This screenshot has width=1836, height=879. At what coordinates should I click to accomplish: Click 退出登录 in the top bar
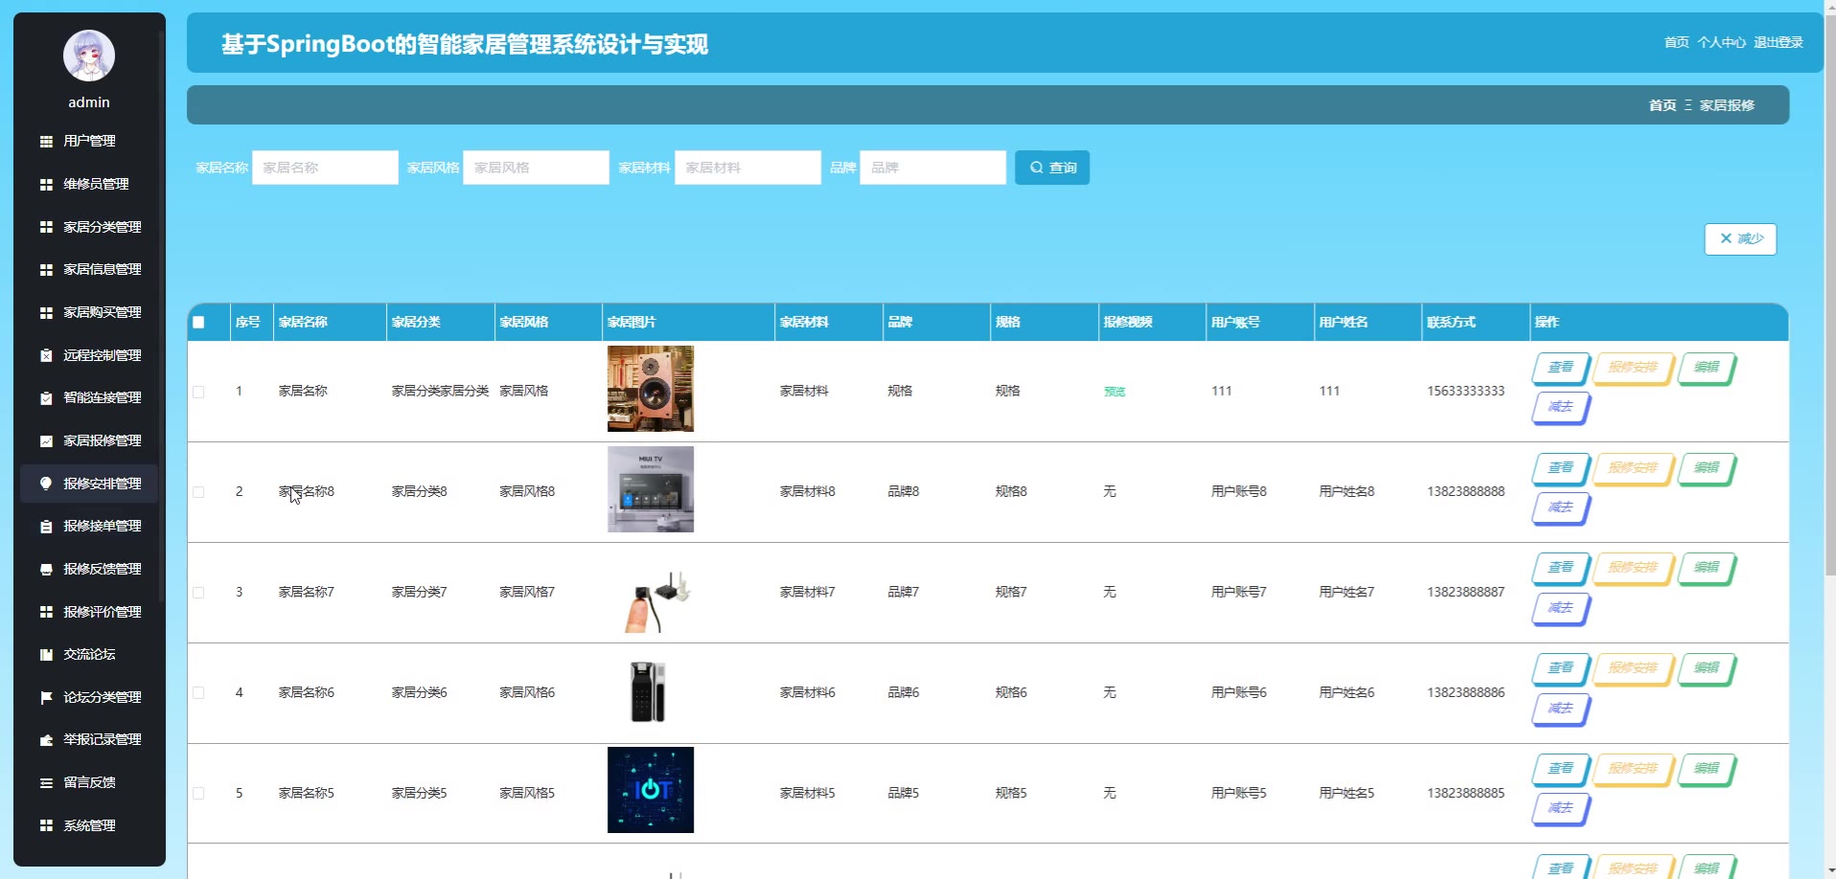coord(1779,42)
